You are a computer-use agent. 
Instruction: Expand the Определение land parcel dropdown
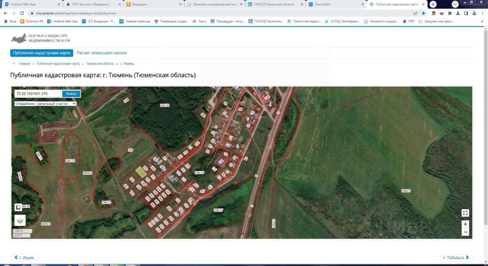(56, 104)
